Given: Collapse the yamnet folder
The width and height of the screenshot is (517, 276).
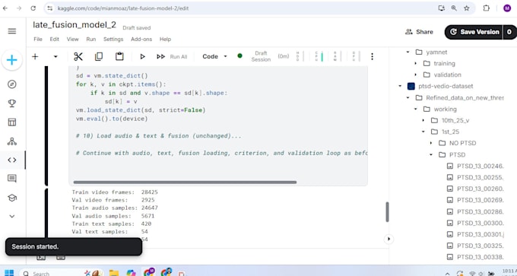Looking at the screenshot, I should click(408, 52).
